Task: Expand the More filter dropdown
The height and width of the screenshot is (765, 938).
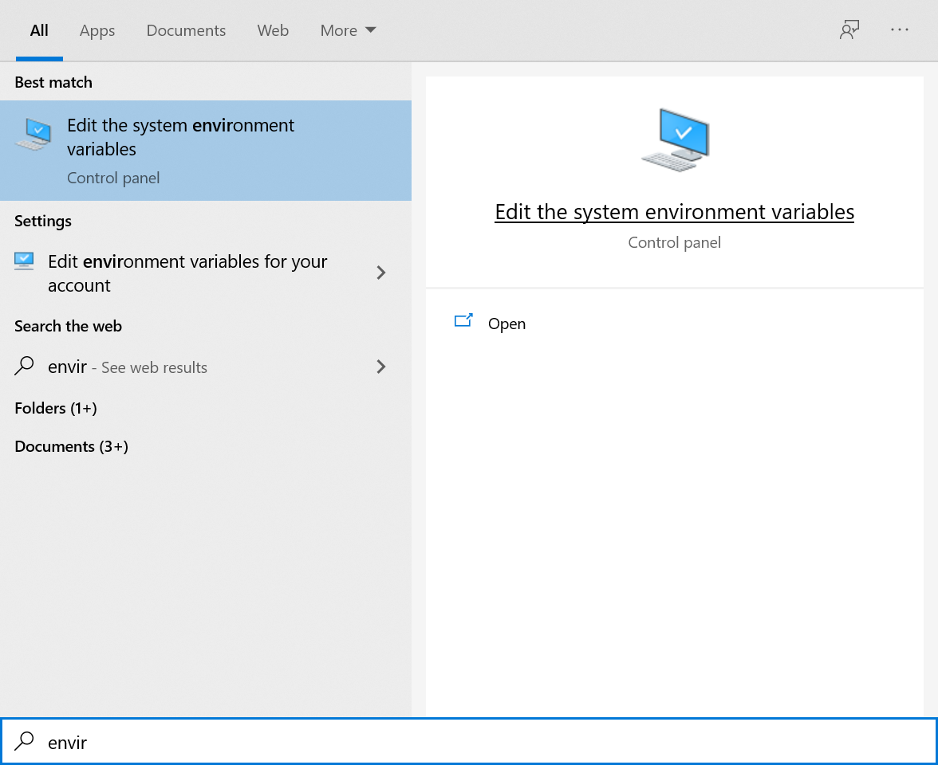Action: click(348, 30)
